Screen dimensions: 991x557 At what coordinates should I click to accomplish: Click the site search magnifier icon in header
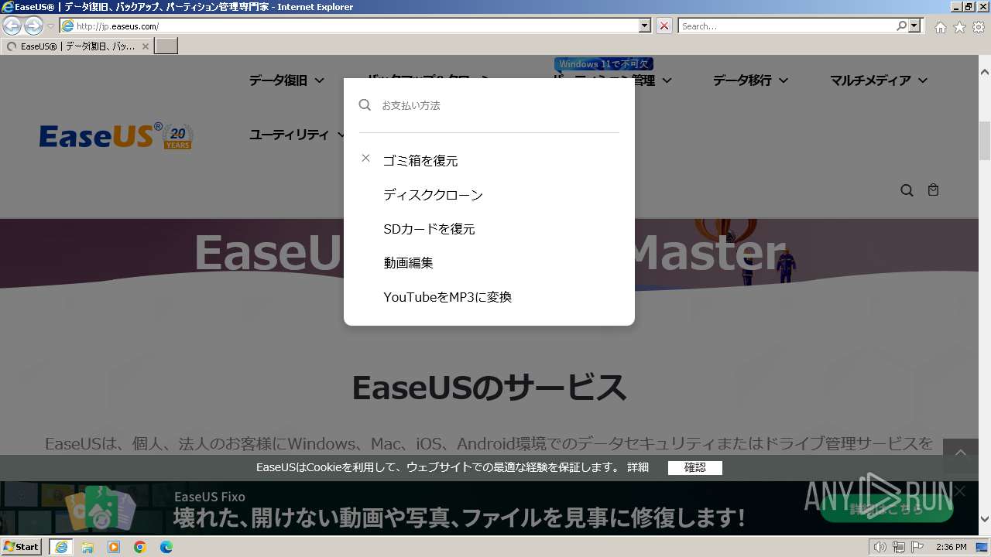907,190
